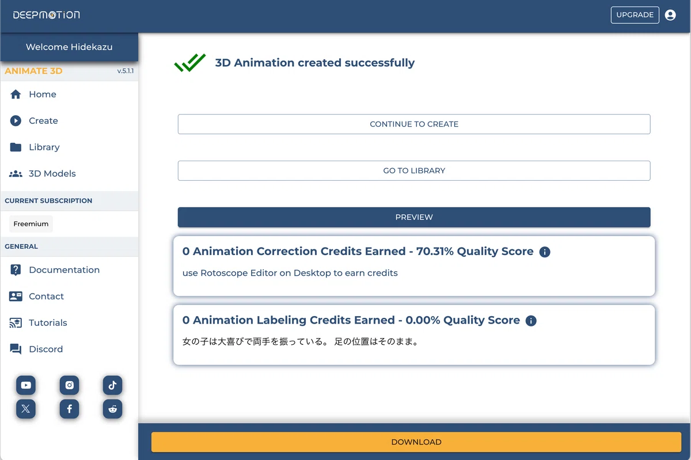
Task: Click the Contact card icon
Action: 16,296
